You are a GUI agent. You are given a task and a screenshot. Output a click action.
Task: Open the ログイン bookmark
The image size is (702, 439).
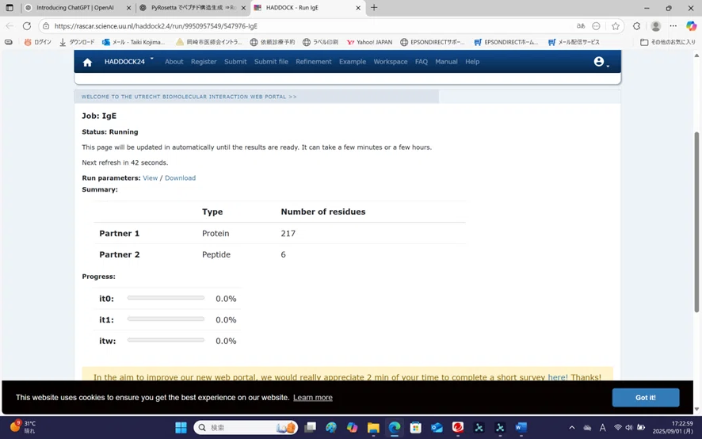coord(37,42)
